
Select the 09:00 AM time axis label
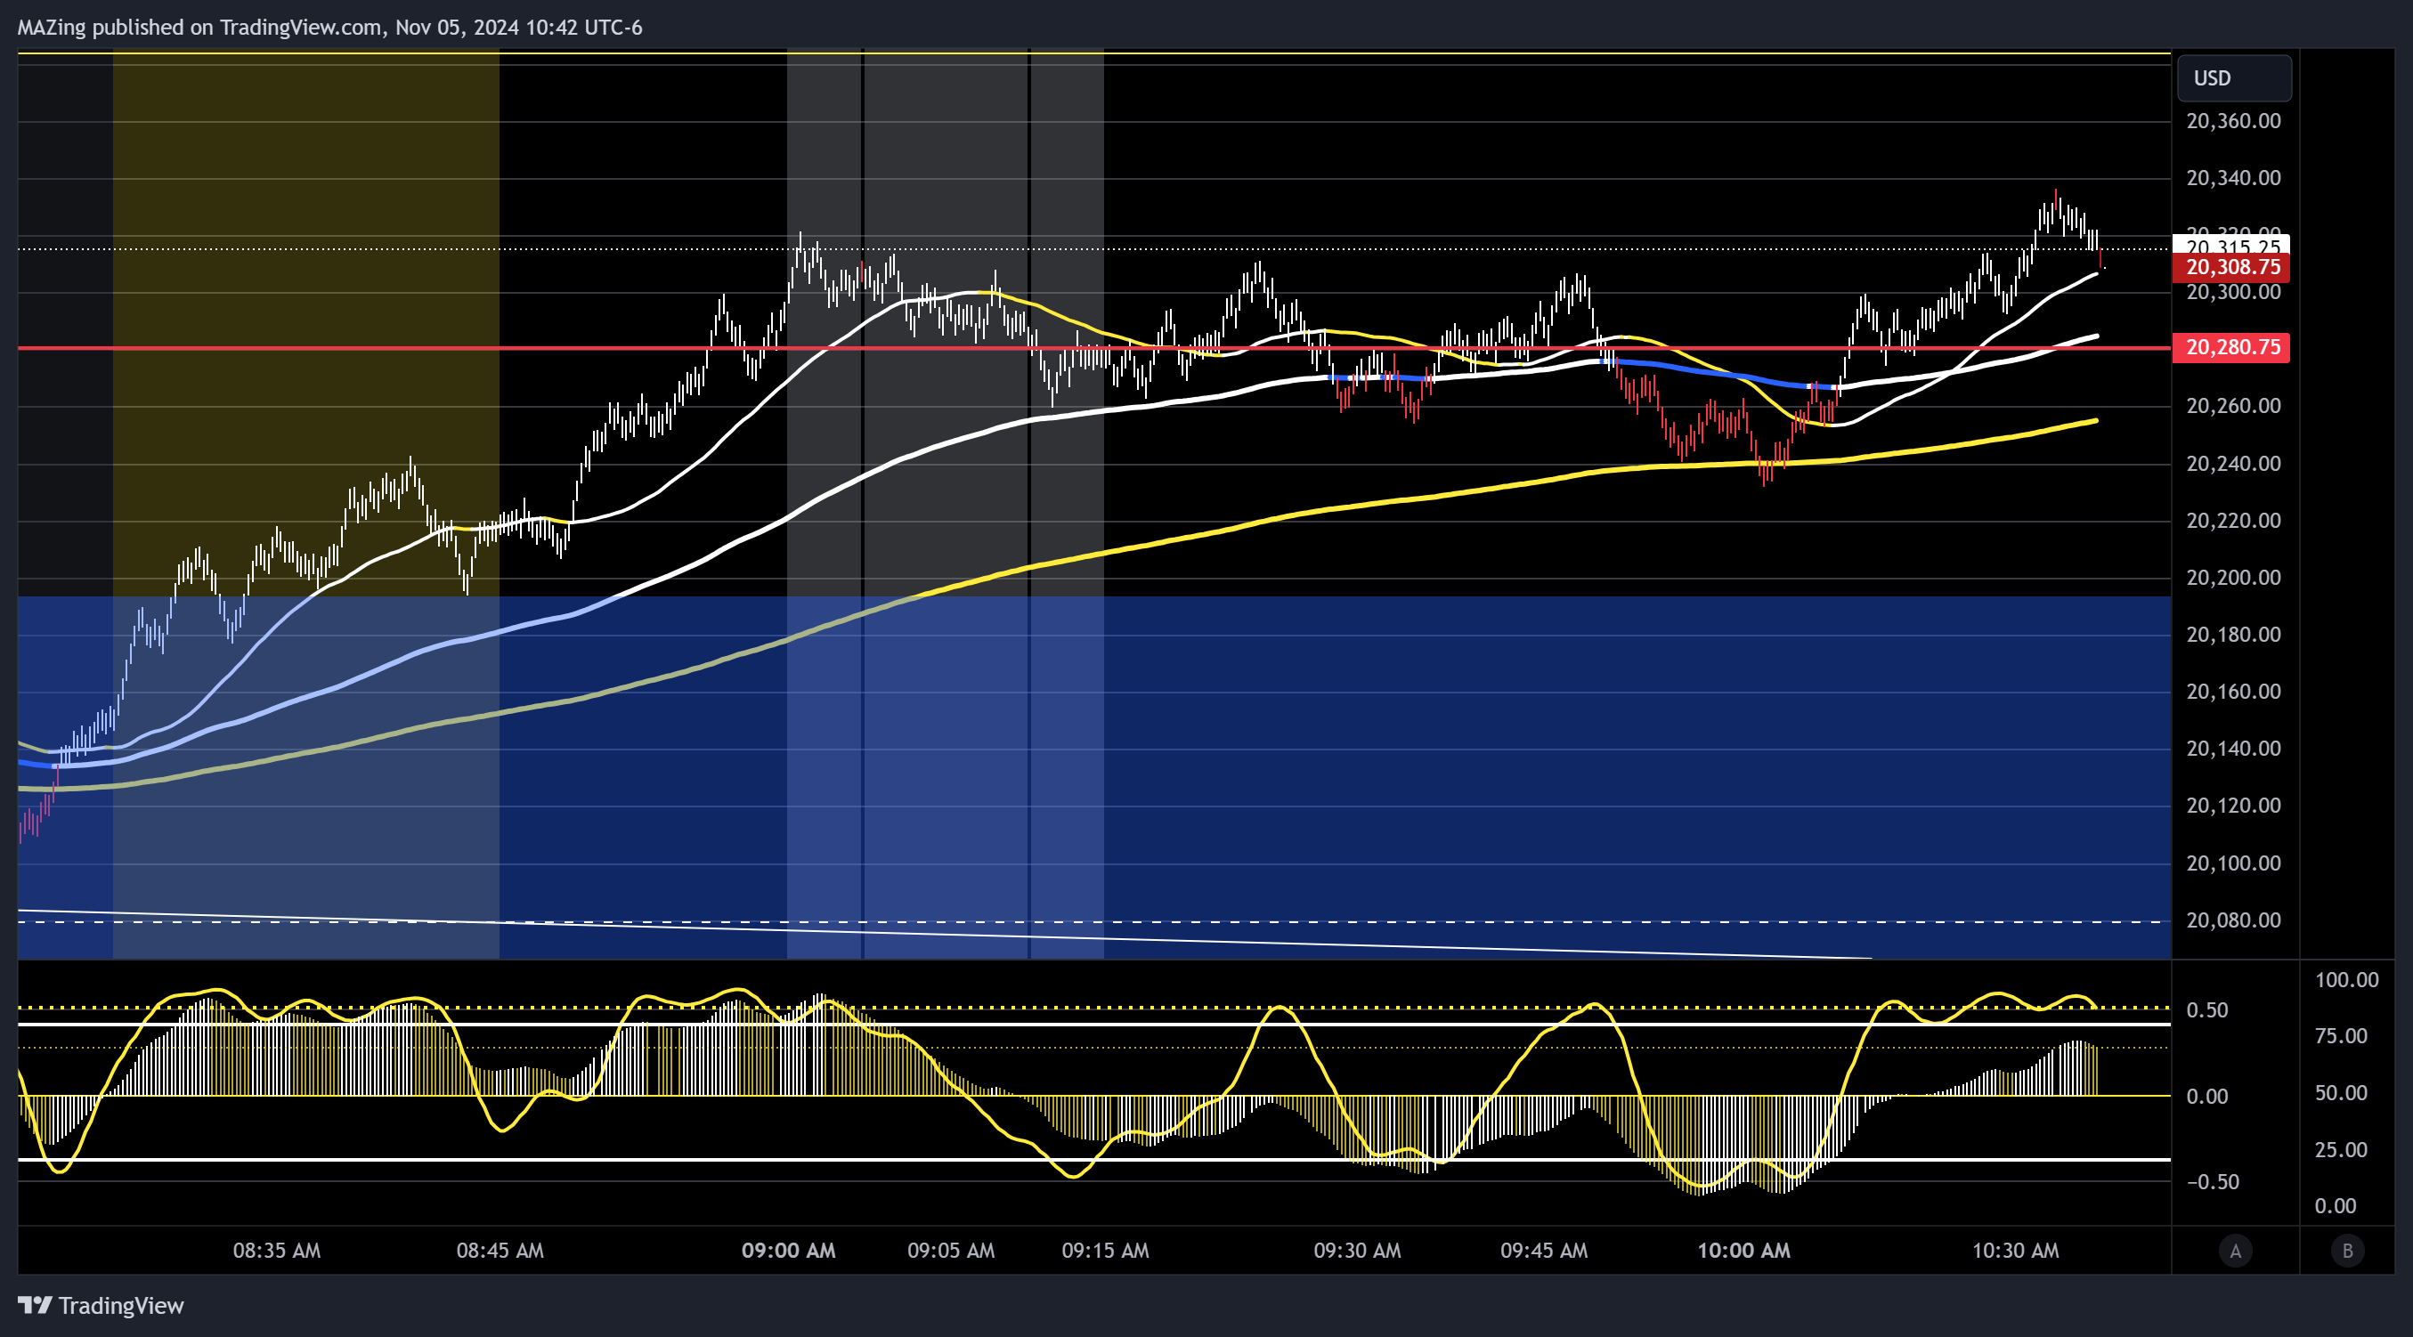(788, 1251)
